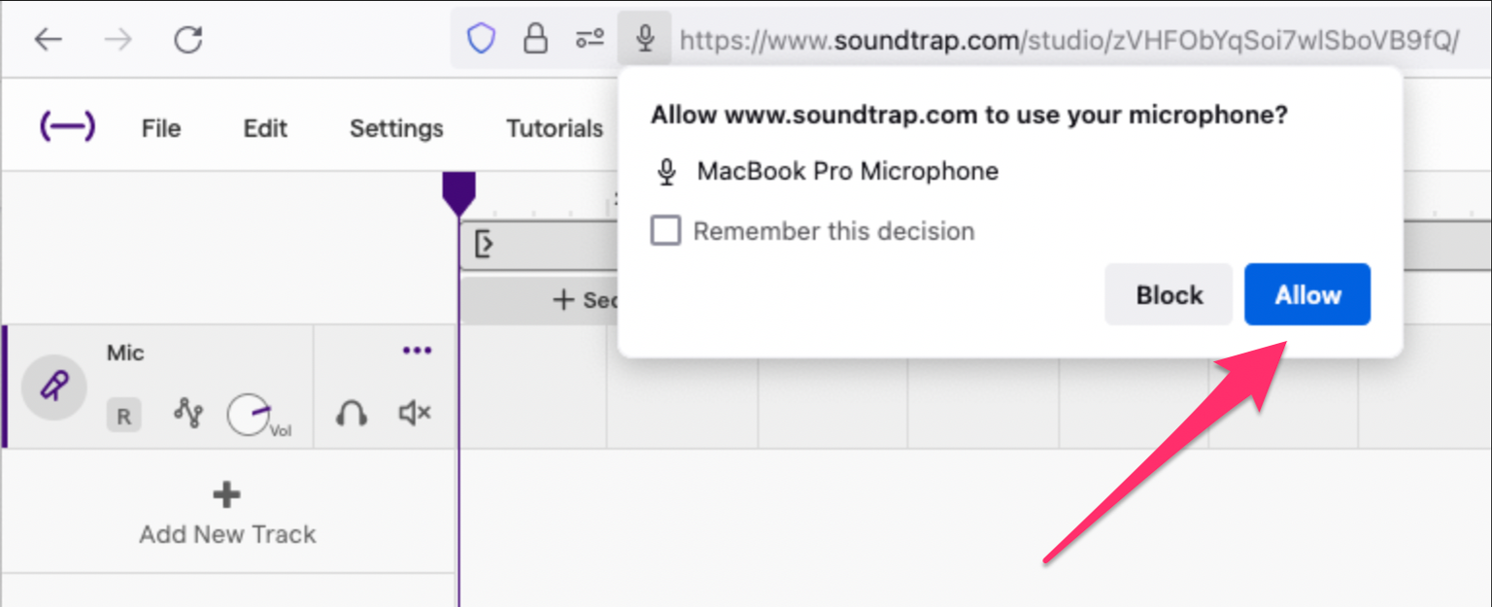
Task: Open the File menu
Action: coord(161,128)
